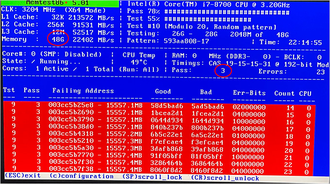Click the Bad value 81f05bff
The image size is (330, 184).
207,156
